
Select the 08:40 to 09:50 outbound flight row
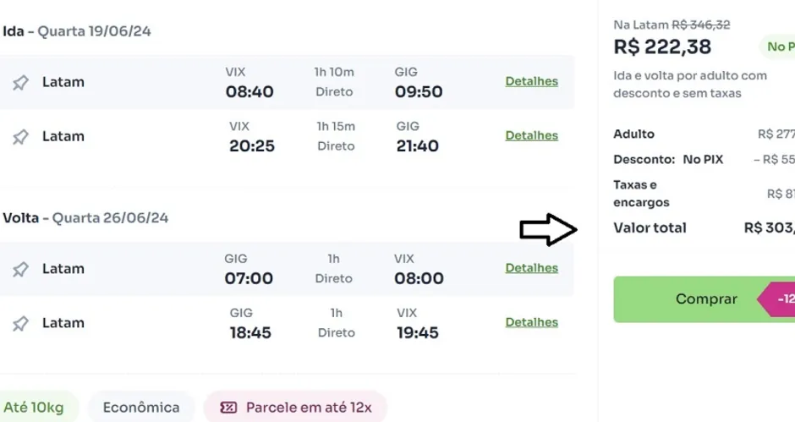[287, 82]
